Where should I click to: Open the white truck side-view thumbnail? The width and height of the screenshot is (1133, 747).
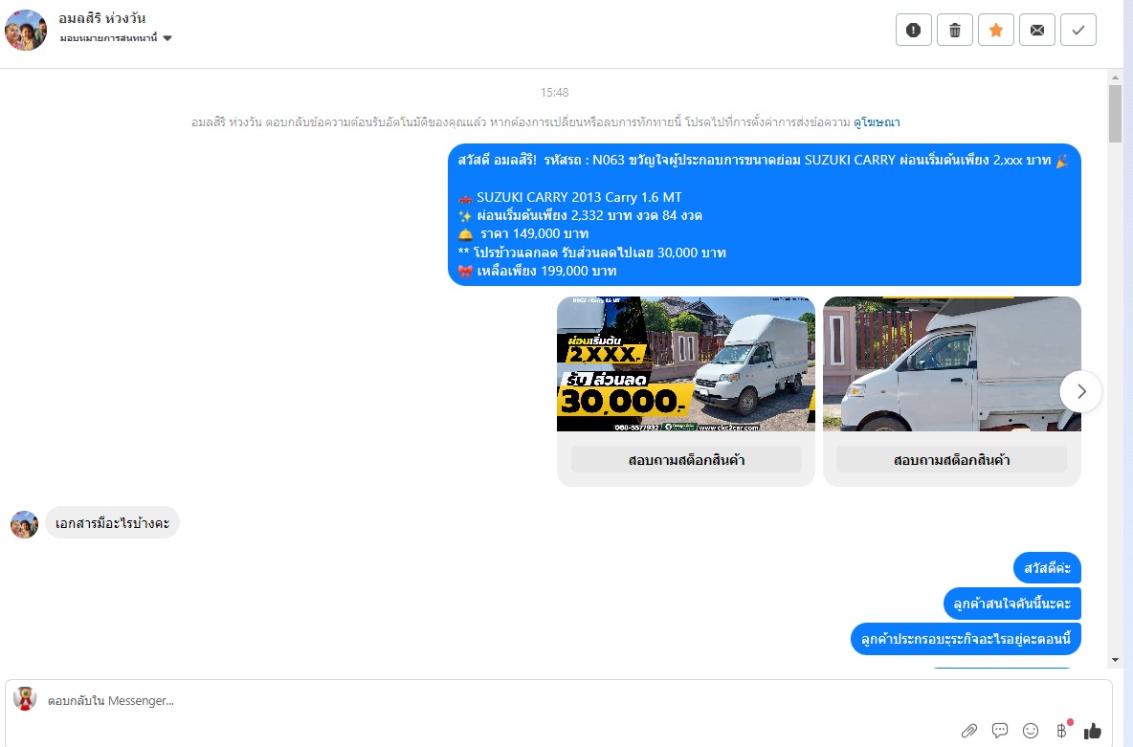[x=951, y=364]
